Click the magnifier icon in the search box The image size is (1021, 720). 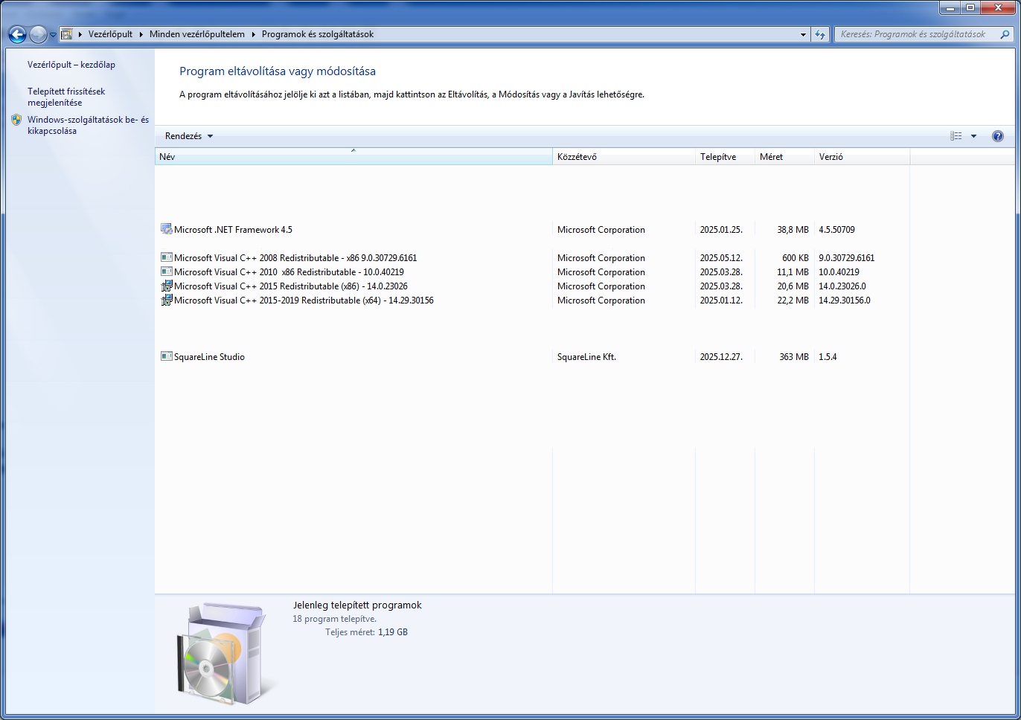click(x=1005, y=34)
